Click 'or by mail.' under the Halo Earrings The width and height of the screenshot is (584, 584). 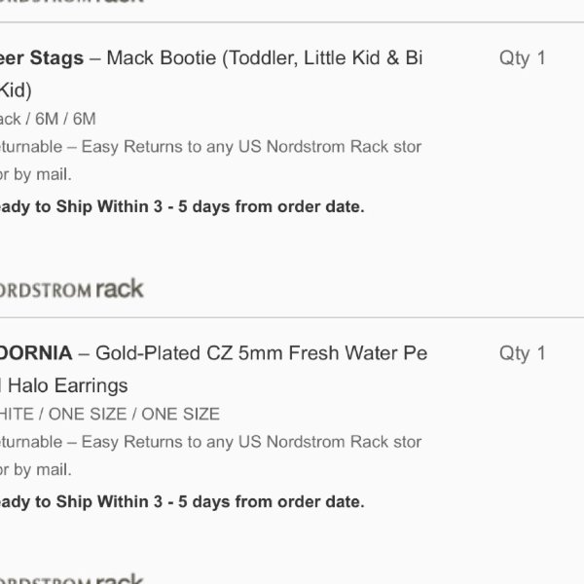(36, 470)
